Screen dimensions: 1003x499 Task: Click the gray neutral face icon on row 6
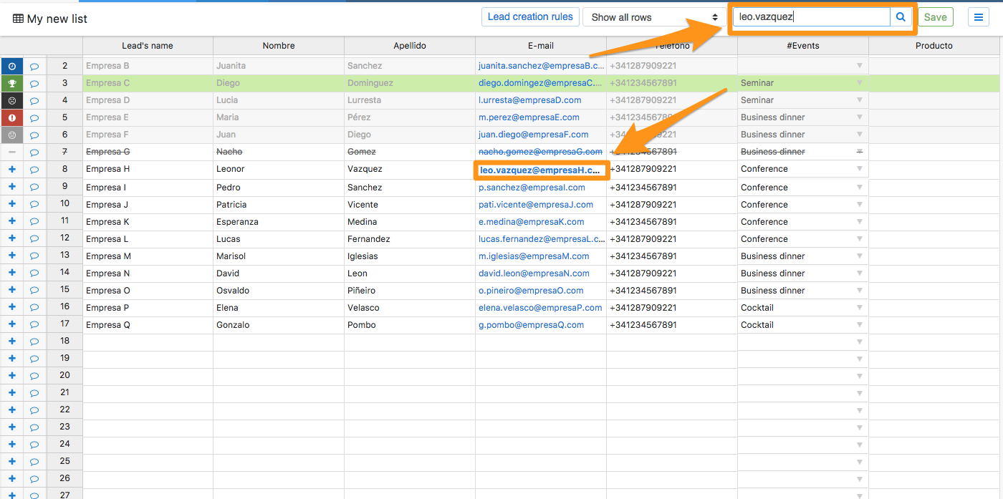click(x=11, y=135)
